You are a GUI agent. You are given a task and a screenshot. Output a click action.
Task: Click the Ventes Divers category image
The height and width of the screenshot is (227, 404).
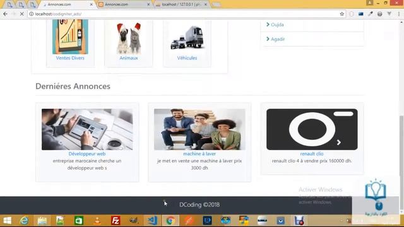[70, 37]
